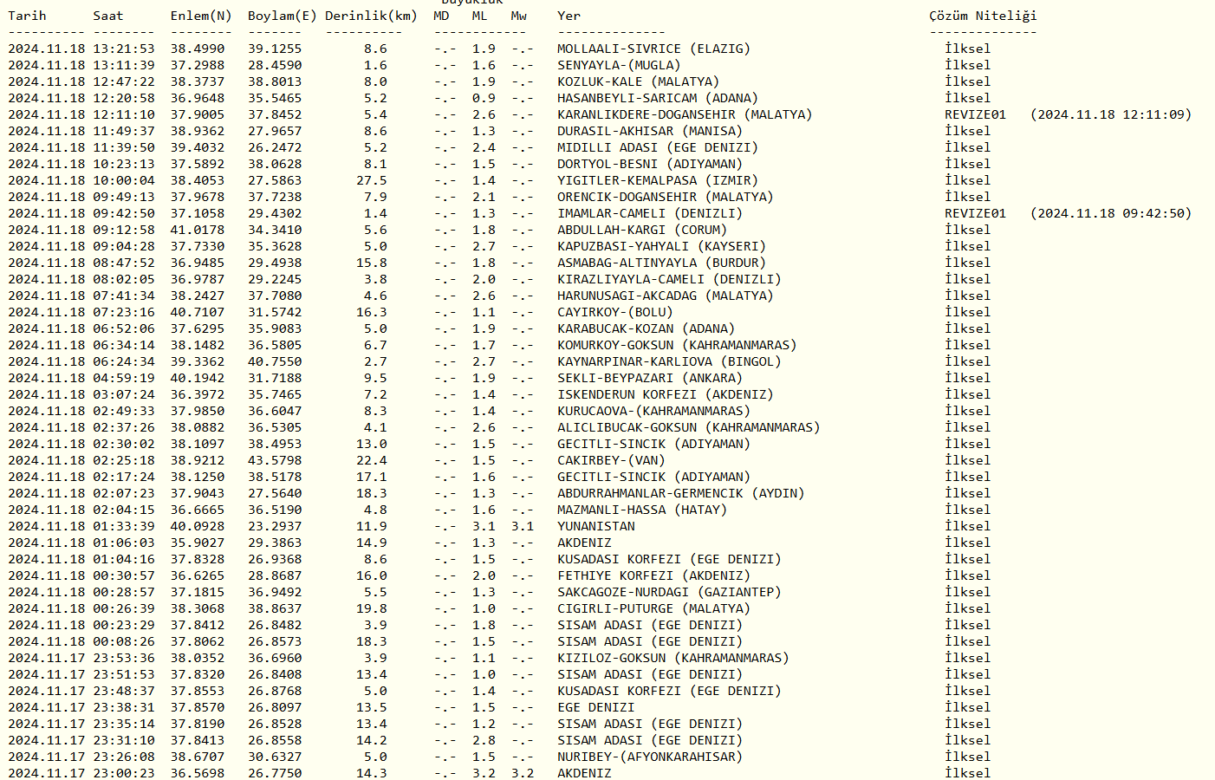Click location DORTYOL-BESNI (ADIYAMAN)

pos(650,164)
